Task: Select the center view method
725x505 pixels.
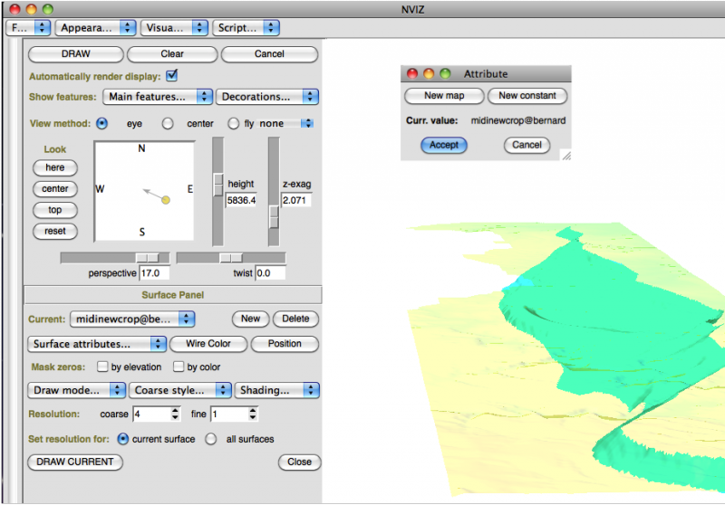Action: [168, 123]
